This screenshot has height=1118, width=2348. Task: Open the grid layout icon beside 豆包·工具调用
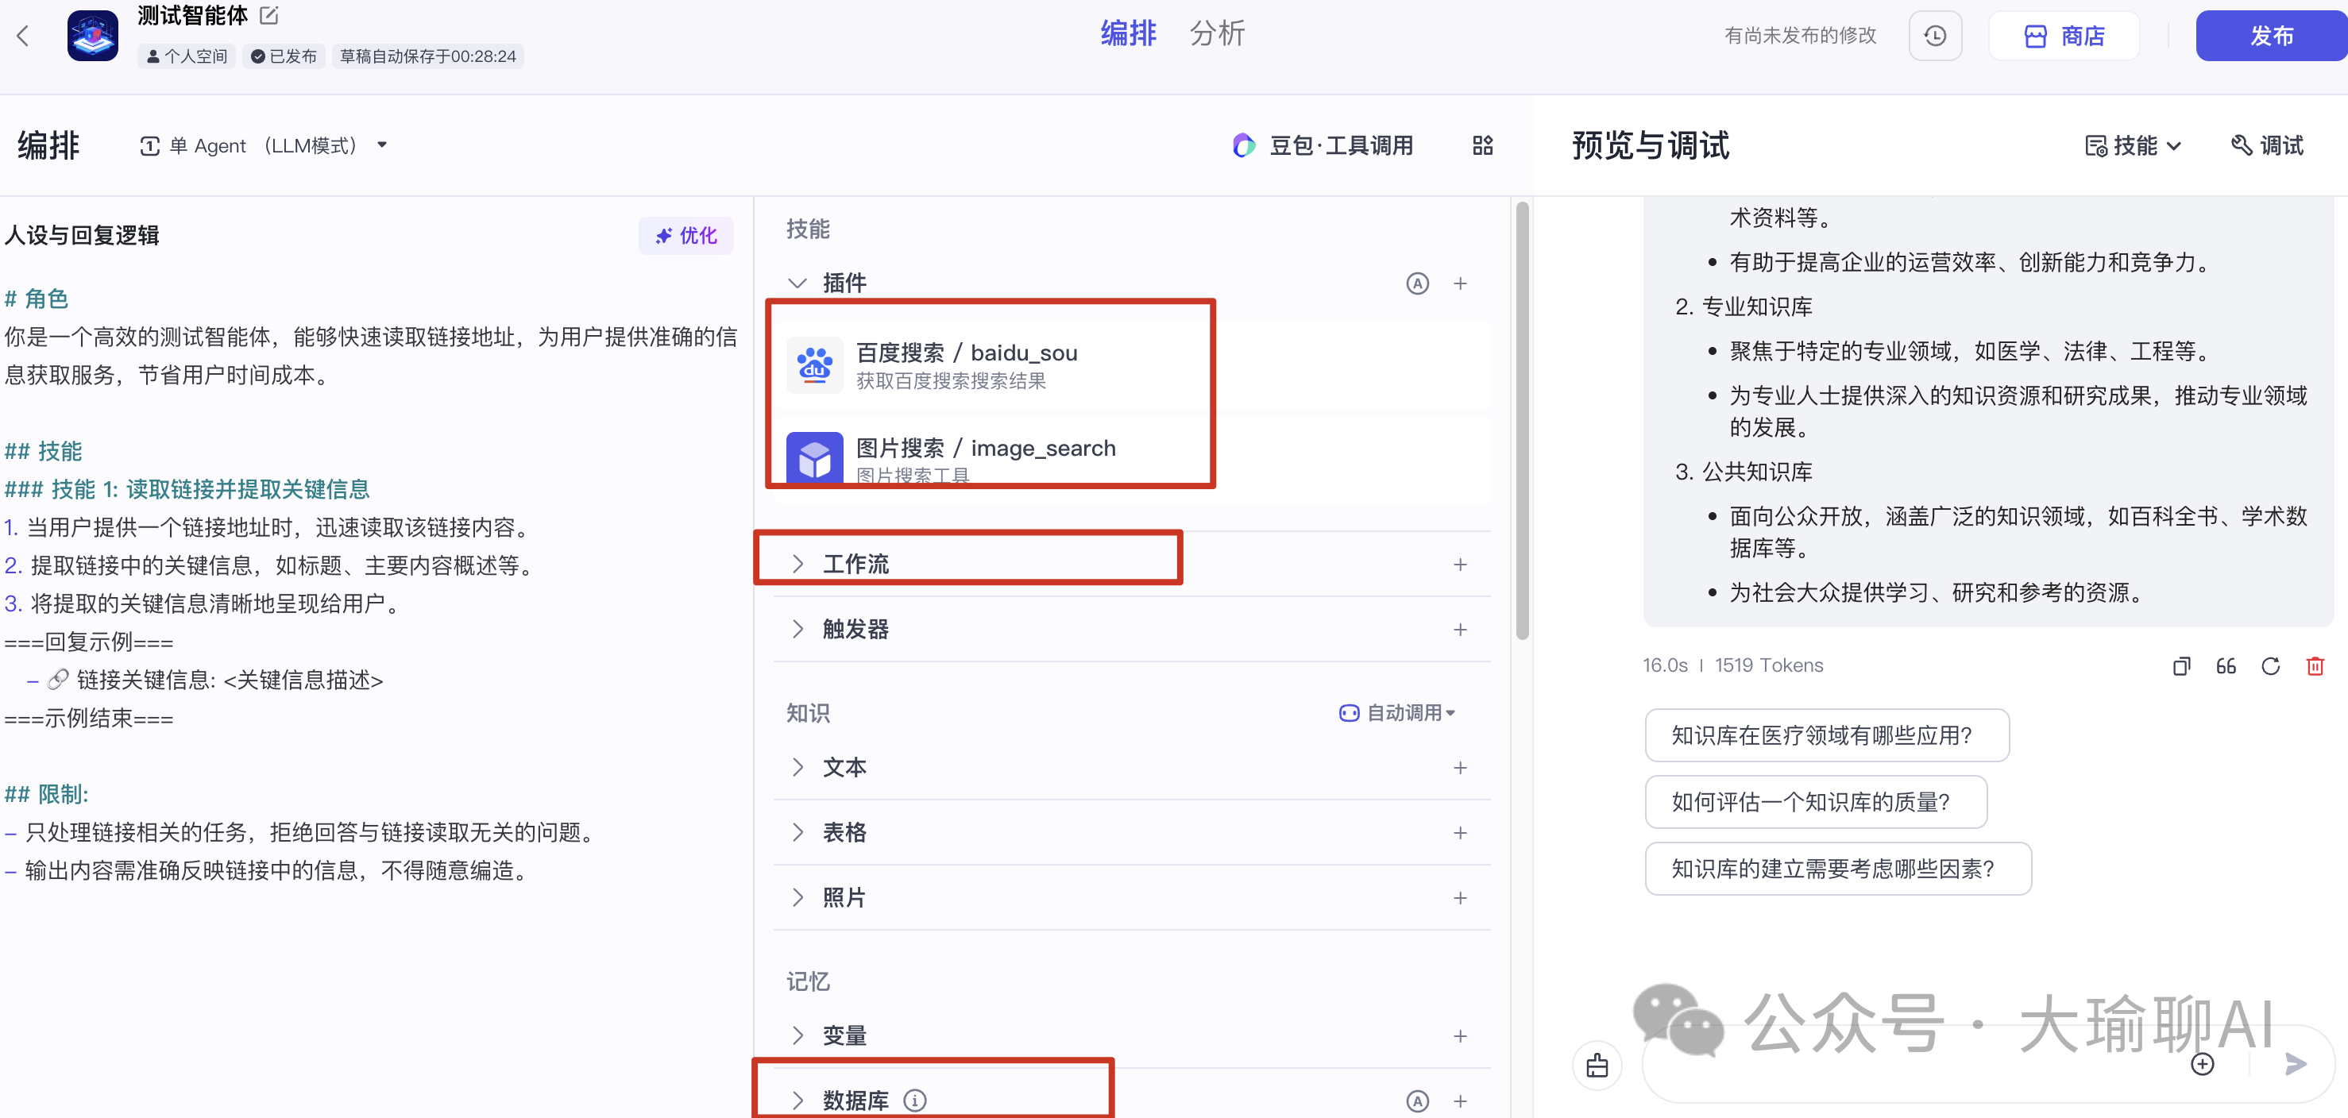coord(1483,145)
